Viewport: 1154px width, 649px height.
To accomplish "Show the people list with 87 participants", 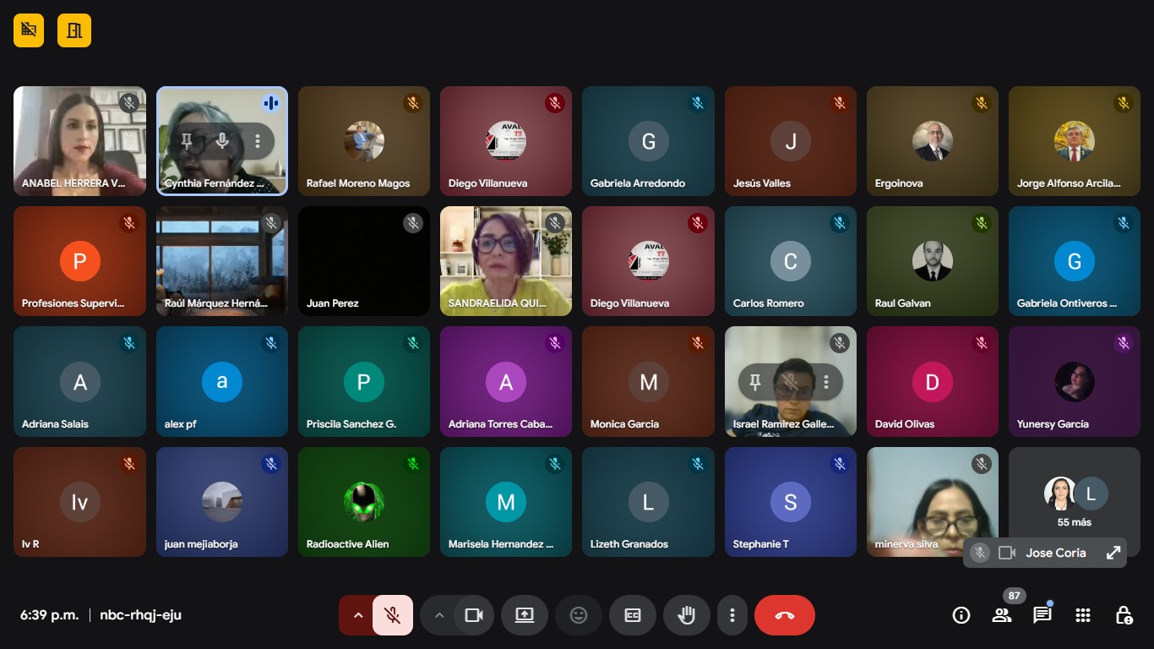I will click(1002, 615).
